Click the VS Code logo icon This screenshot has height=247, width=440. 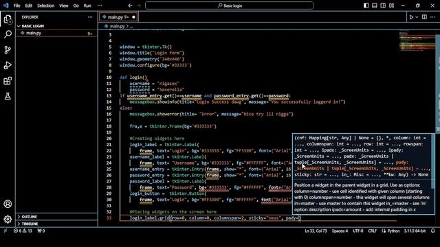(5, 5)
